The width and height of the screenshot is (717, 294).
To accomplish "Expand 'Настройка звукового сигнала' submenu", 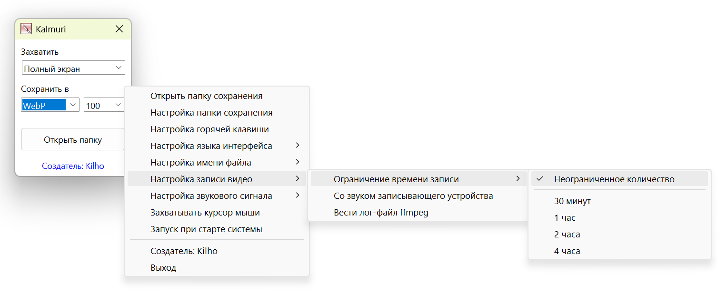I will [x=211, y=196].
